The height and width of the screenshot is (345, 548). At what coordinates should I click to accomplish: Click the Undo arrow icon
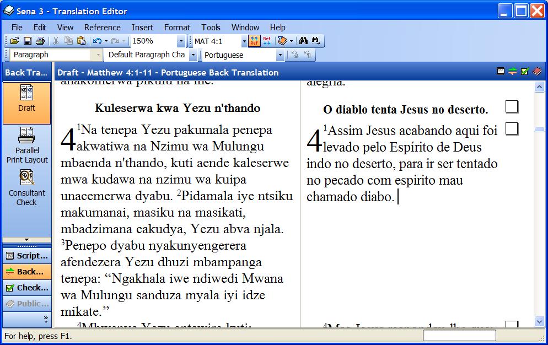pyautogui.click(x=97, y=41)
